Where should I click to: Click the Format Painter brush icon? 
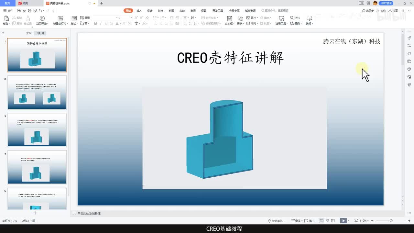28,18
